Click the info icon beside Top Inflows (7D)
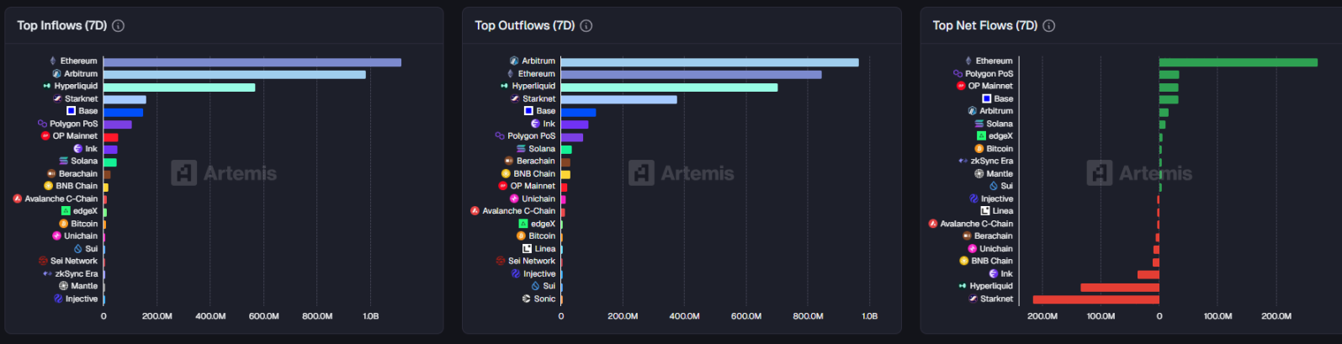Screen dimensions: 1342x344 pyautogui.click(x=119, y=26)
